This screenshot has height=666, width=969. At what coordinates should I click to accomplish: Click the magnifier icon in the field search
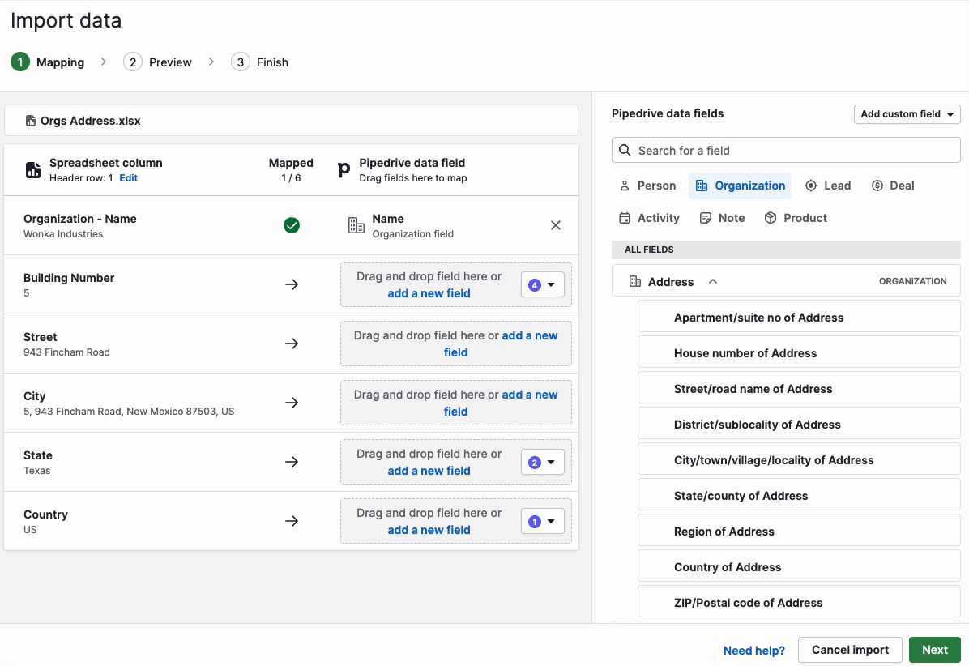[x=625, y=150]
